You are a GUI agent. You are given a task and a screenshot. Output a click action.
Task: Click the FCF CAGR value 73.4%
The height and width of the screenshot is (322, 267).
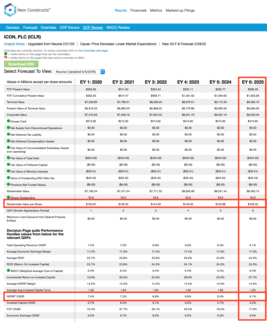[x=91, y=309]
